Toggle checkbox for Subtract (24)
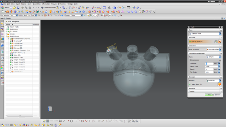Viewport: 226px width, 127px height. (x=11, y=57)
